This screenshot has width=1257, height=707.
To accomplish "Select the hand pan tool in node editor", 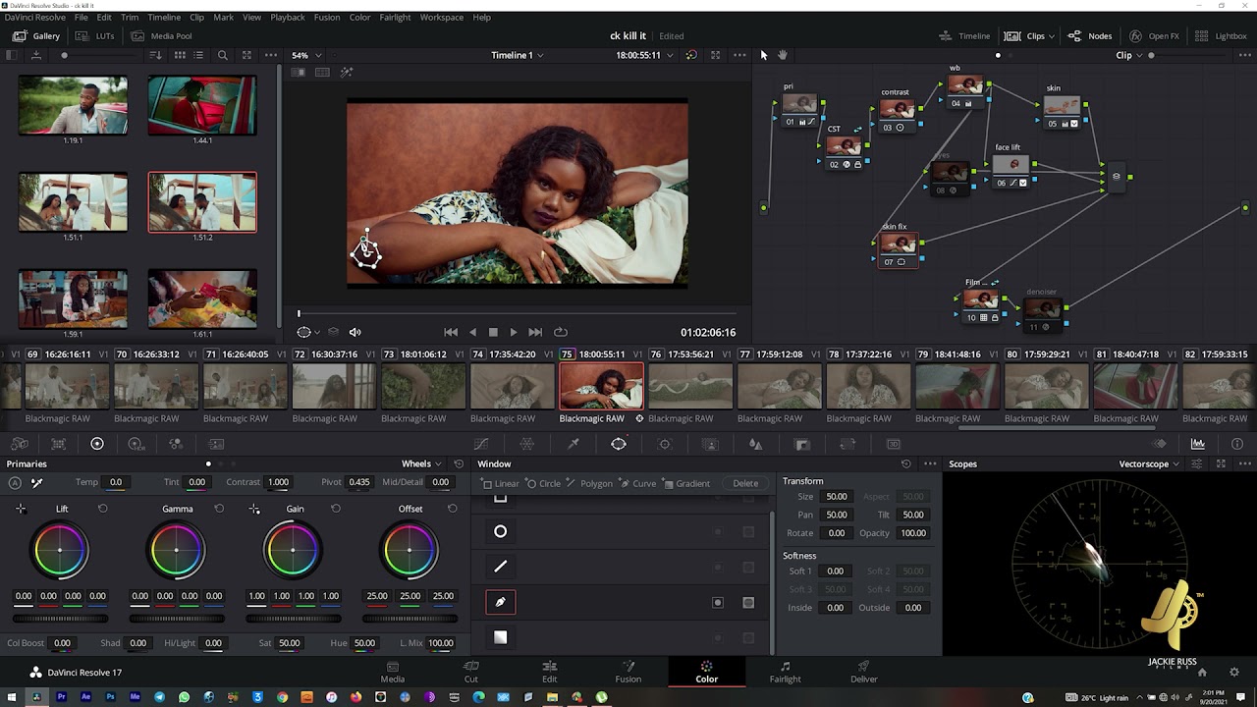I will pos(782,55).
